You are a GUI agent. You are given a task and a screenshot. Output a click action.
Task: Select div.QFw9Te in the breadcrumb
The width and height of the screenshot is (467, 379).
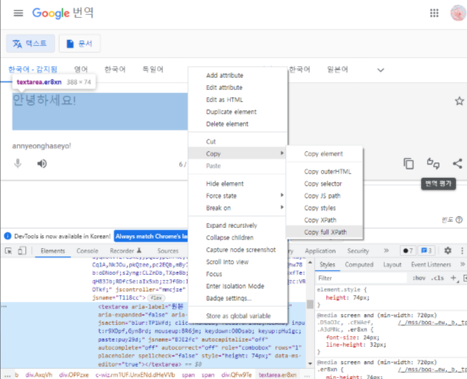(x=237, y=375)
